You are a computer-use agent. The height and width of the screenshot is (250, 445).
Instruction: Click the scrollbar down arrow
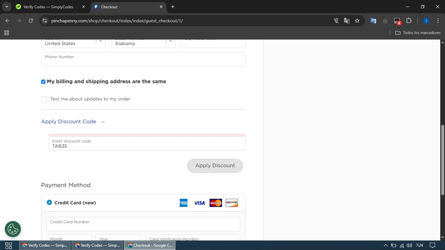tap(443, 238)
